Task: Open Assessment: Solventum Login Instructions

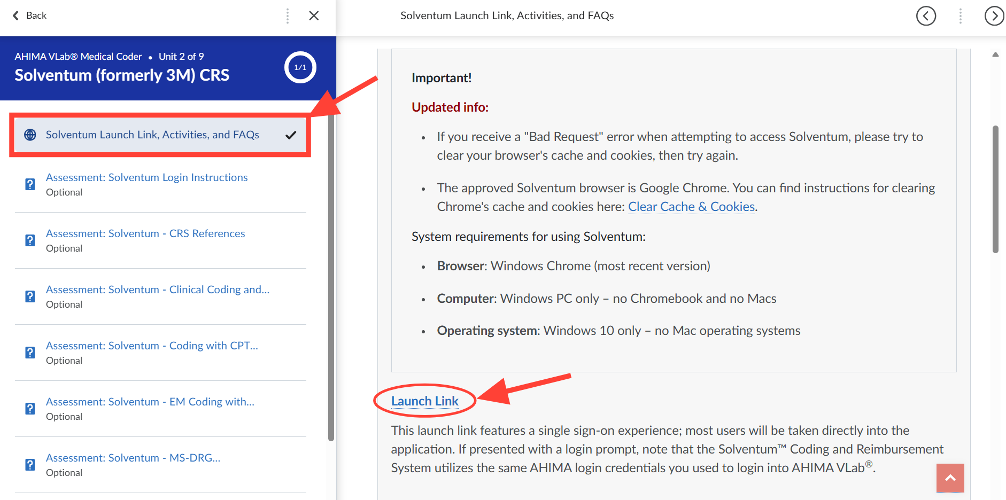Action: (x=146, y=177)
